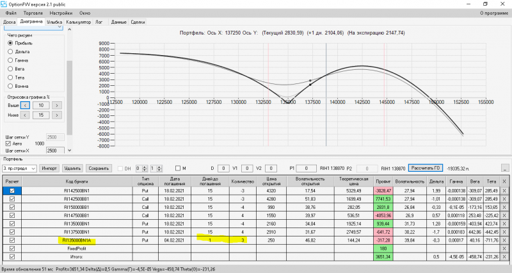Decrease the Ниже percentage with left arrow

[x=25, y=115]
